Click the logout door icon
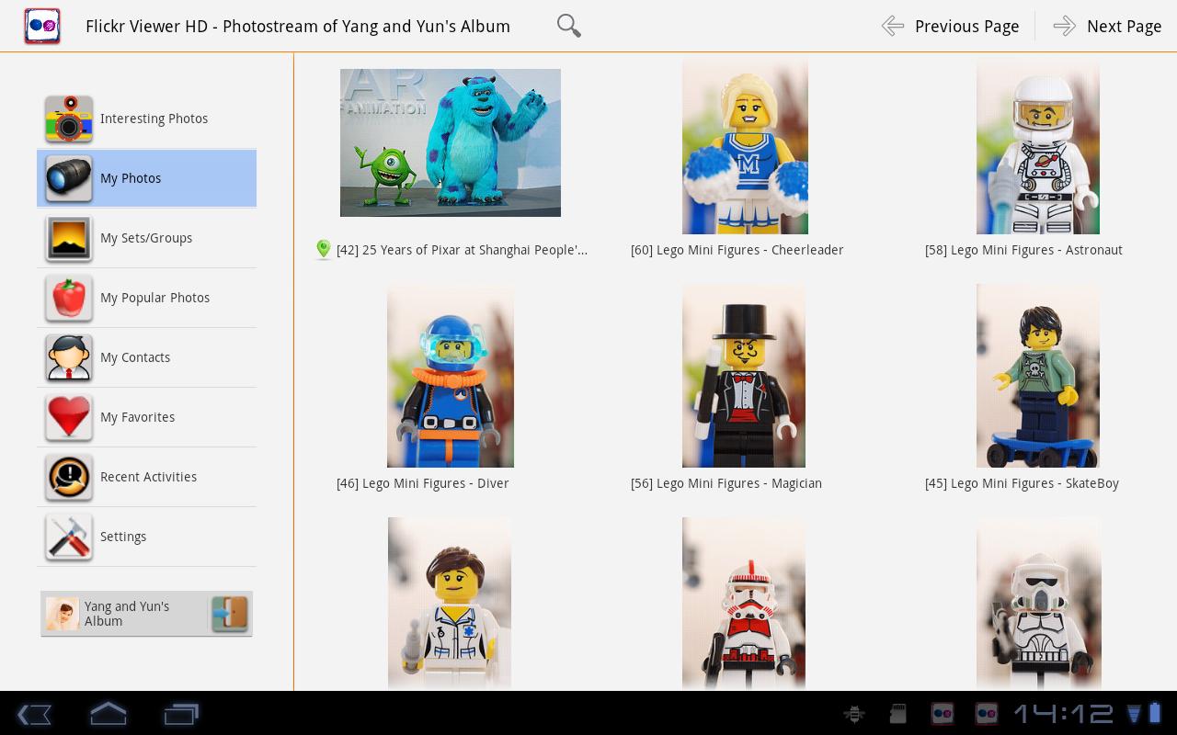Viewport: 1177px width, 735px height. (x=230, y=614)
